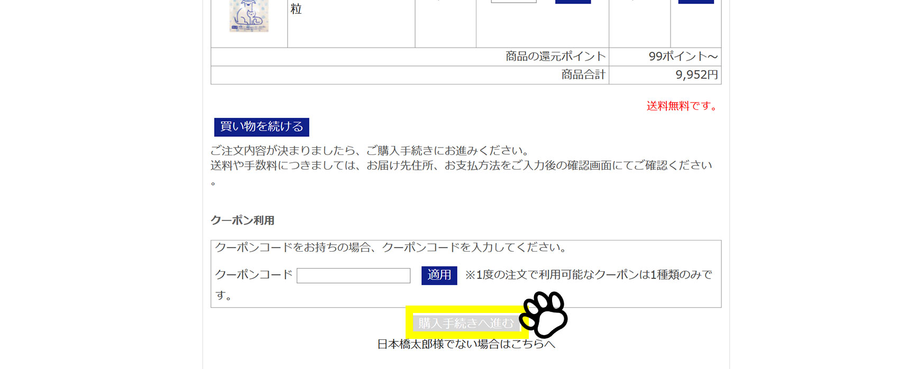909x369 pixels.
Task: Click the blue button in rightmost product column
Action: (x=695, y=2)
